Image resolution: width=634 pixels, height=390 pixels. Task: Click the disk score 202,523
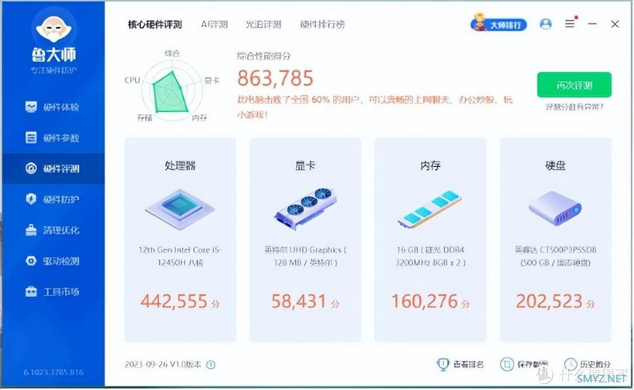pos(549,301)
